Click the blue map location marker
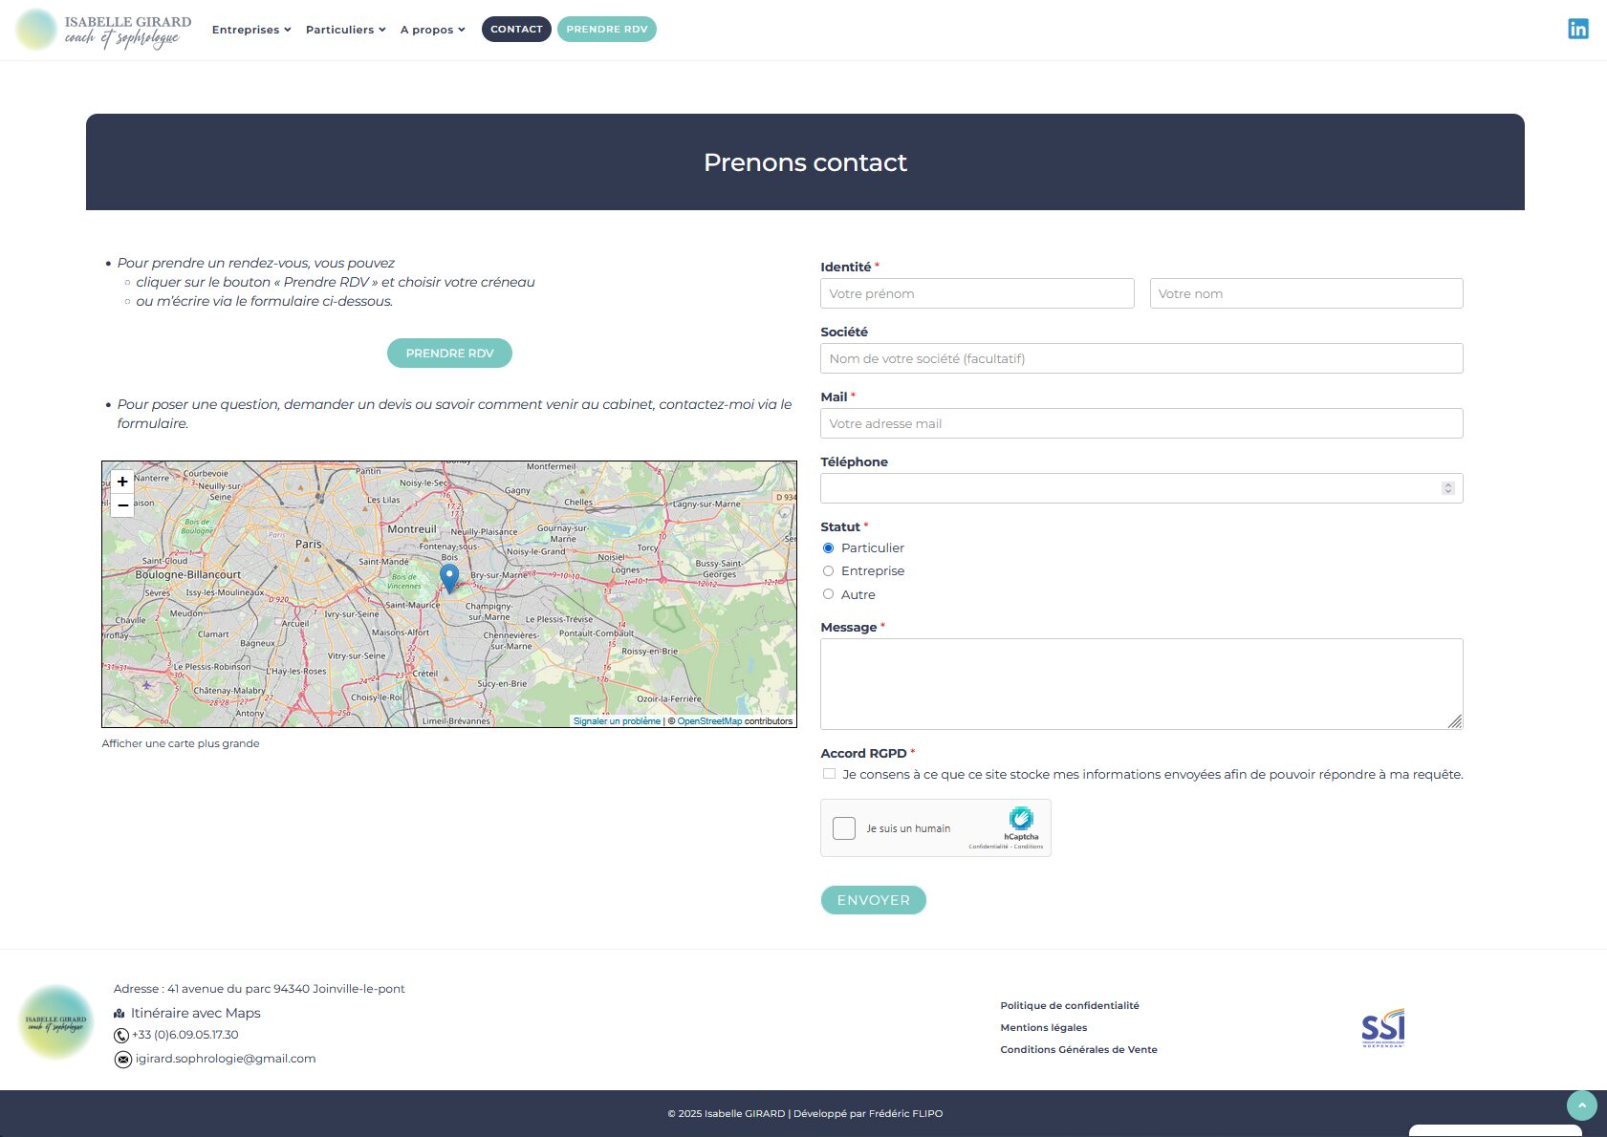 (x=449, y=577)
